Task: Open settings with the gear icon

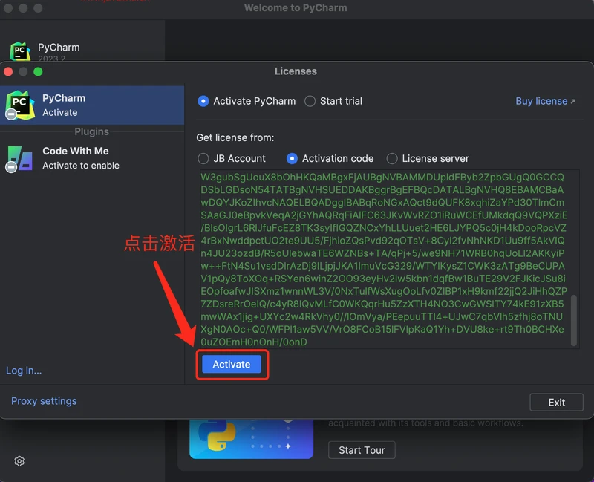Action: (19, 461)
